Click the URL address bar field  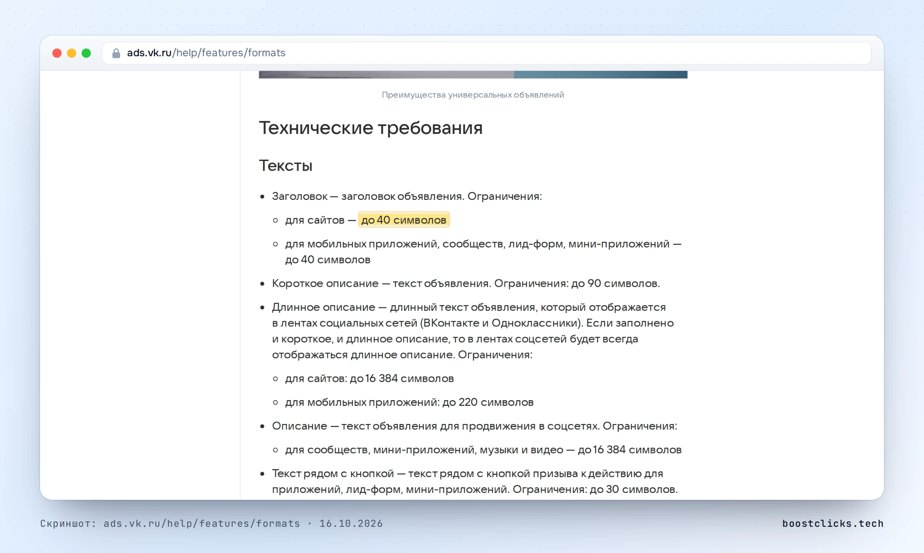click(486, 53)
